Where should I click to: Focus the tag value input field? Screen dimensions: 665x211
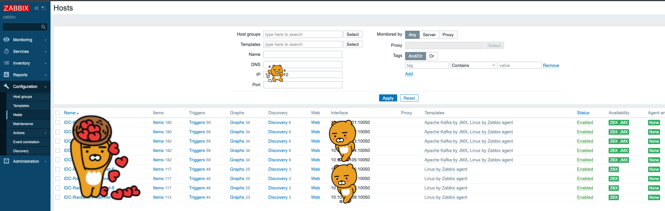[x=519, y=65]
